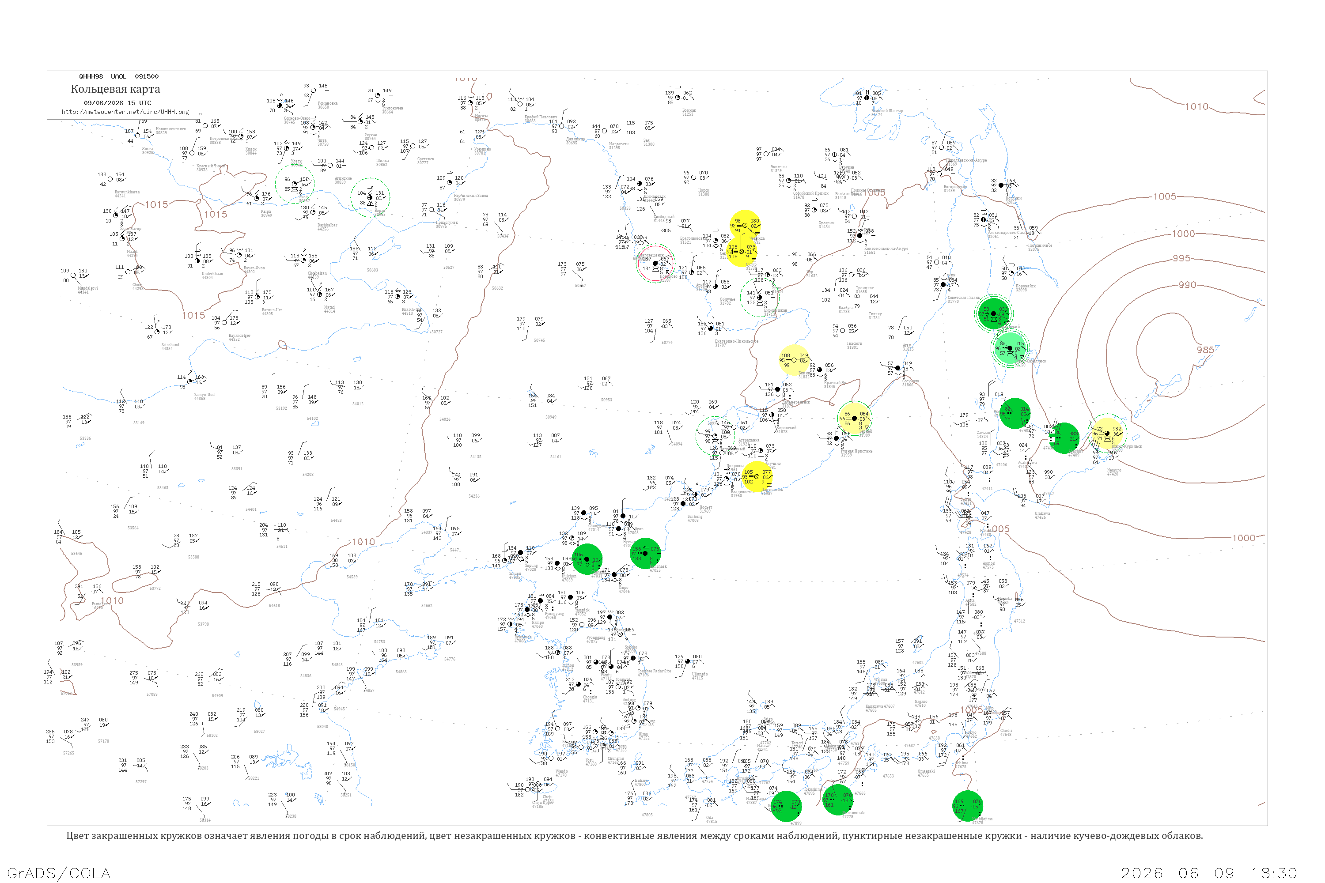The image size is (1325, 883).
Task: Select the station label "Urakawa"
Action: [x=1042, y=513]
